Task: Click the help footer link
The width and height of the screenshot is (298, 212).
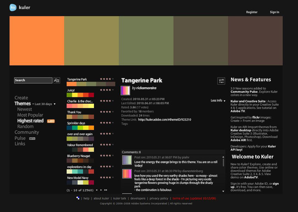Action: [86, 198]
